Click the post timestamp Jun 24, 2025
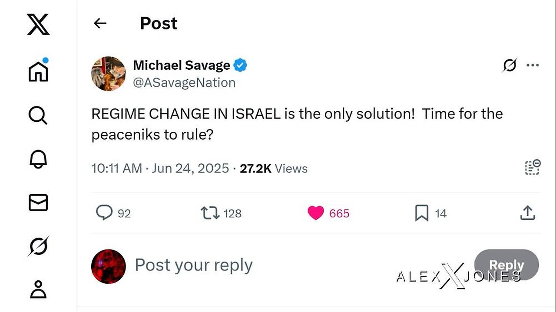The image size is (556, 312). coord(190,169)
